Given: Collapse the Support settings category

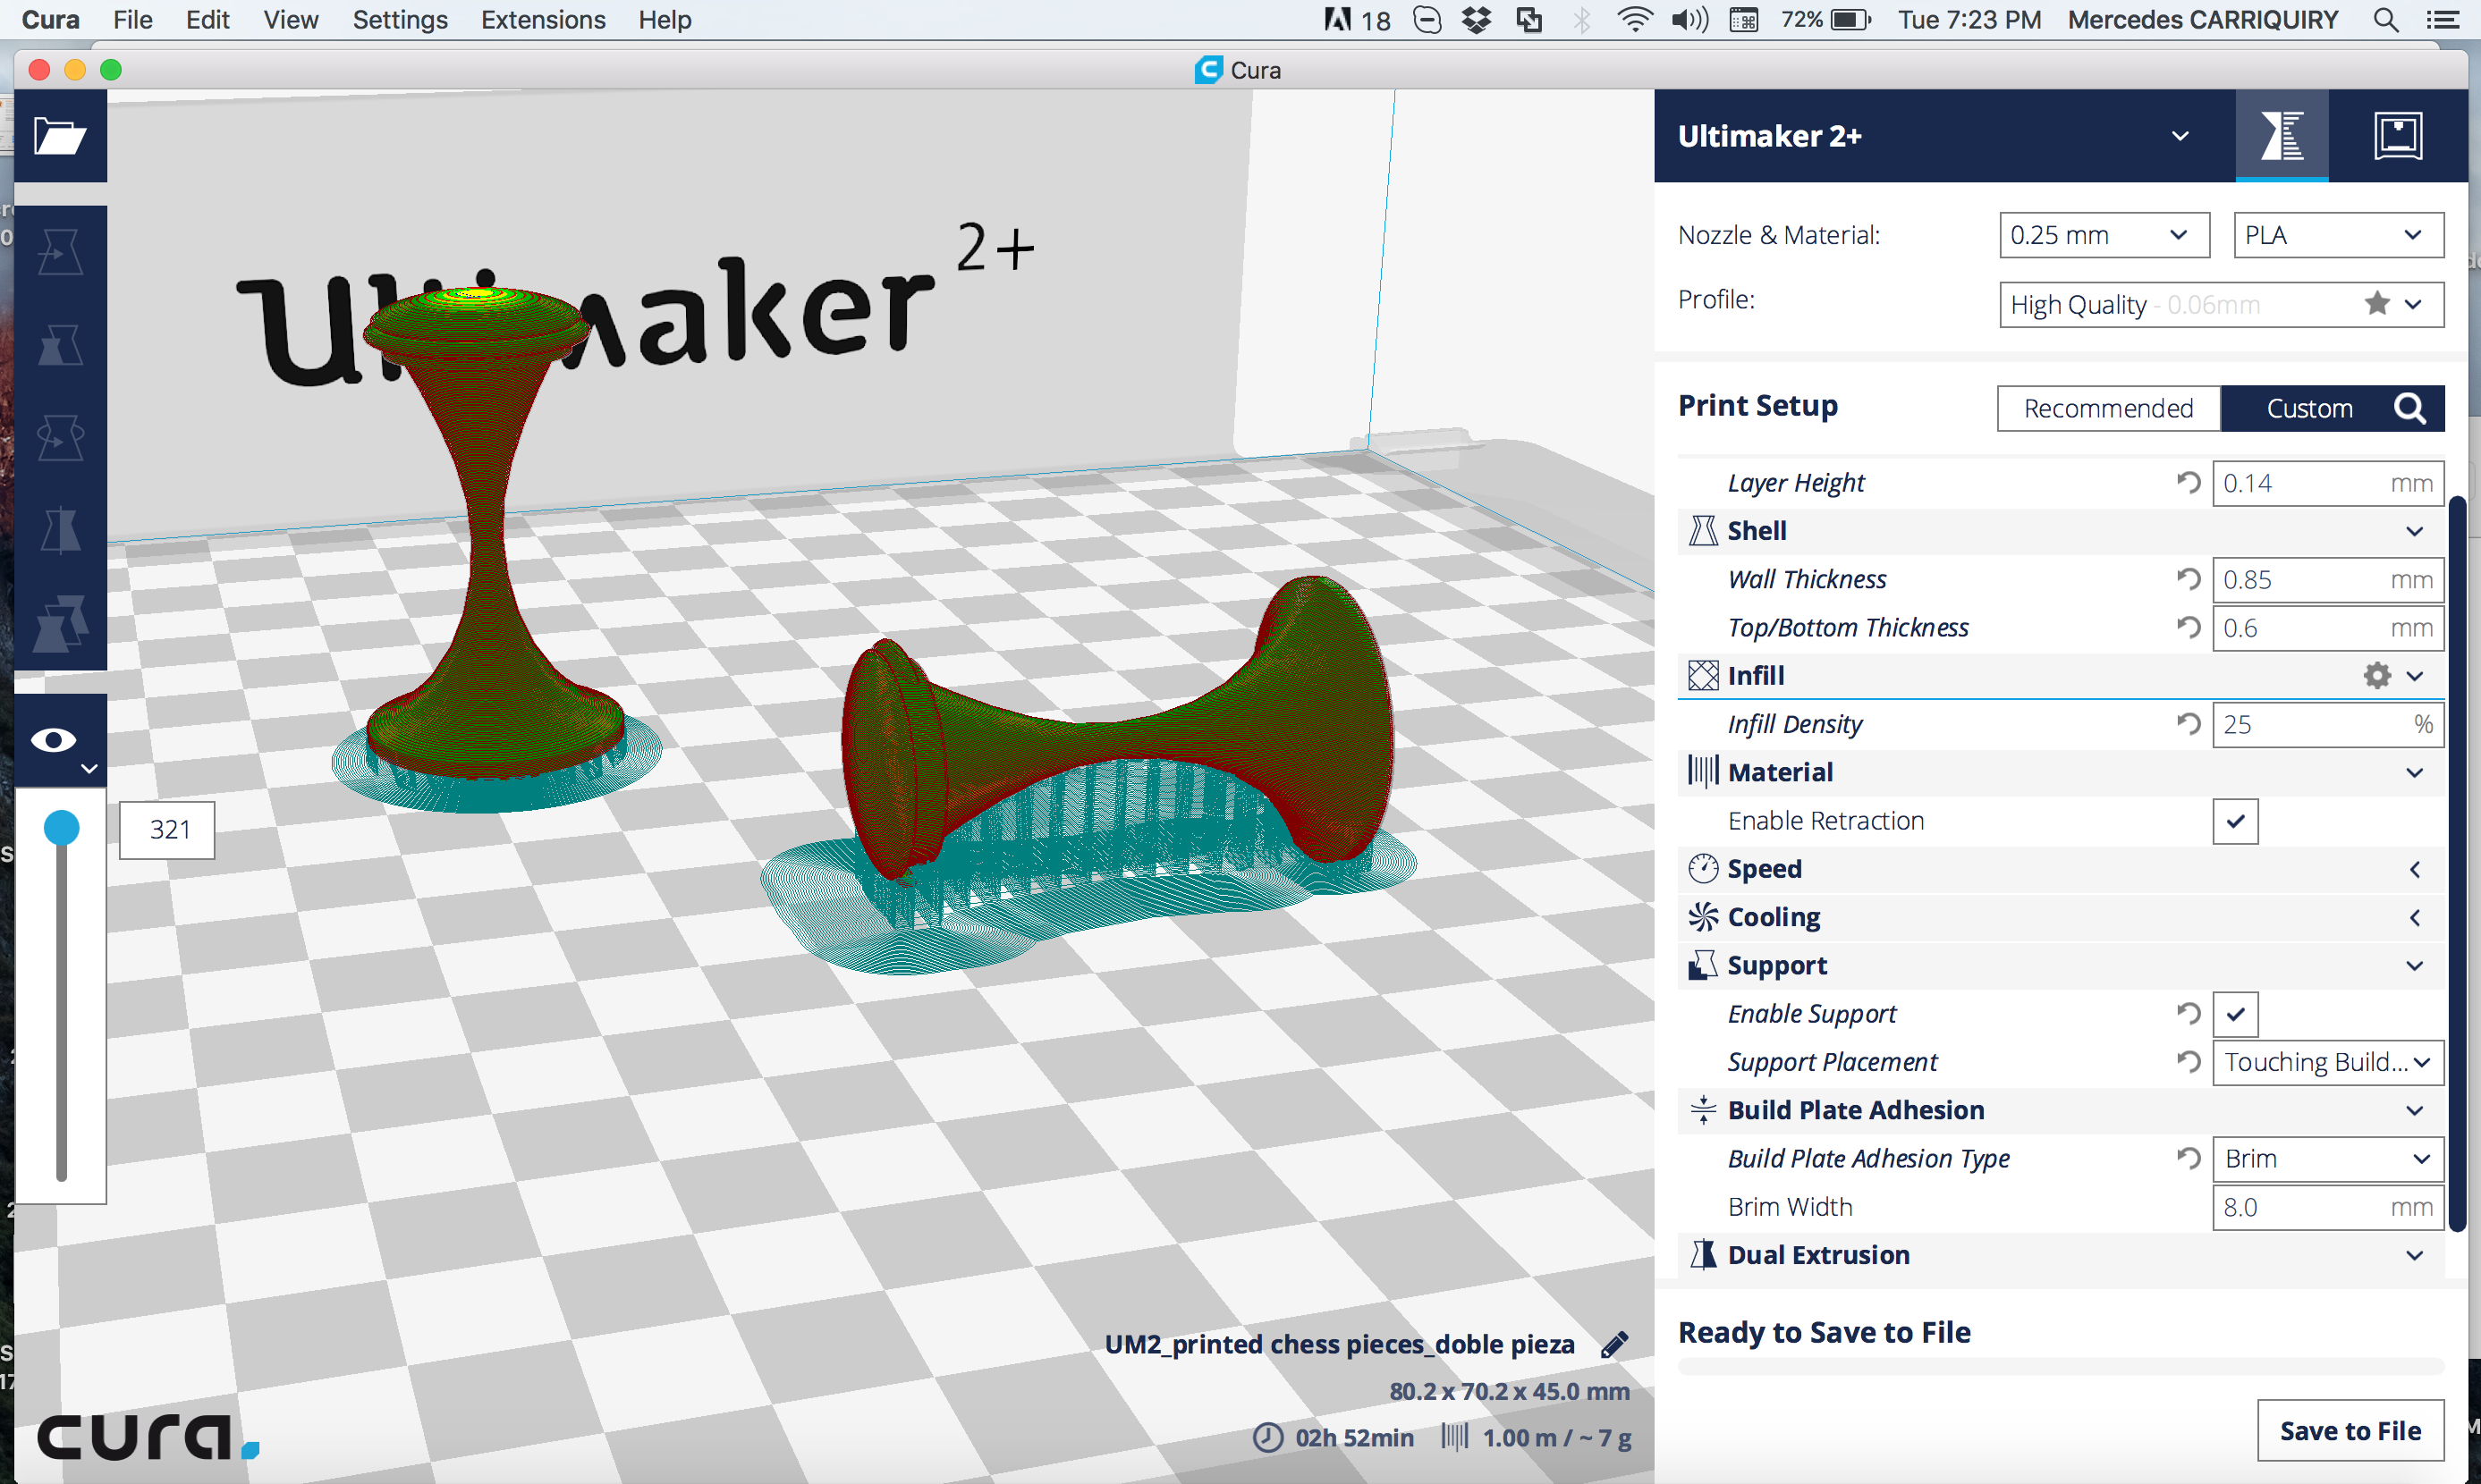Looking at the screenshot, I should point(2414,966).
